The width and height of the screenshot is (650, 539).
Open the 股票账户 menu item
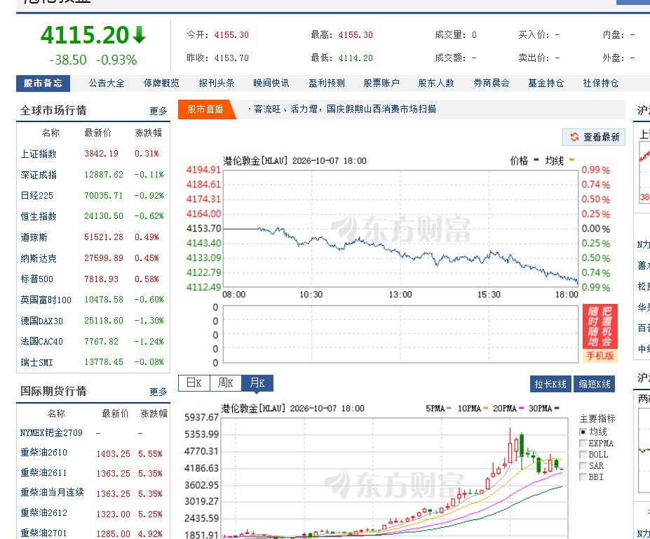point(381,84)
